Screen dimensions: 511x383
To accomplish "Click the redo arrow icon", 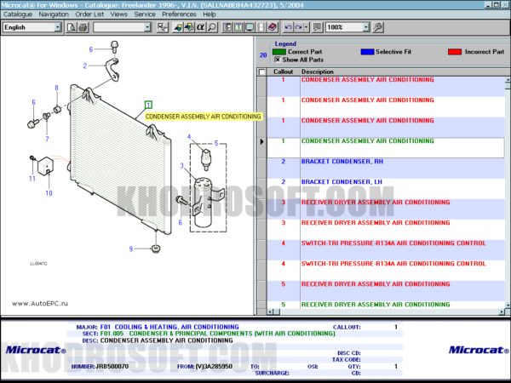I will [299, 27].
